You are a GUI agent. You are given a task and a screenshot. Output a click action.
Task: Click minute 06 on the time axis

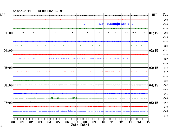tap(67, 122)
